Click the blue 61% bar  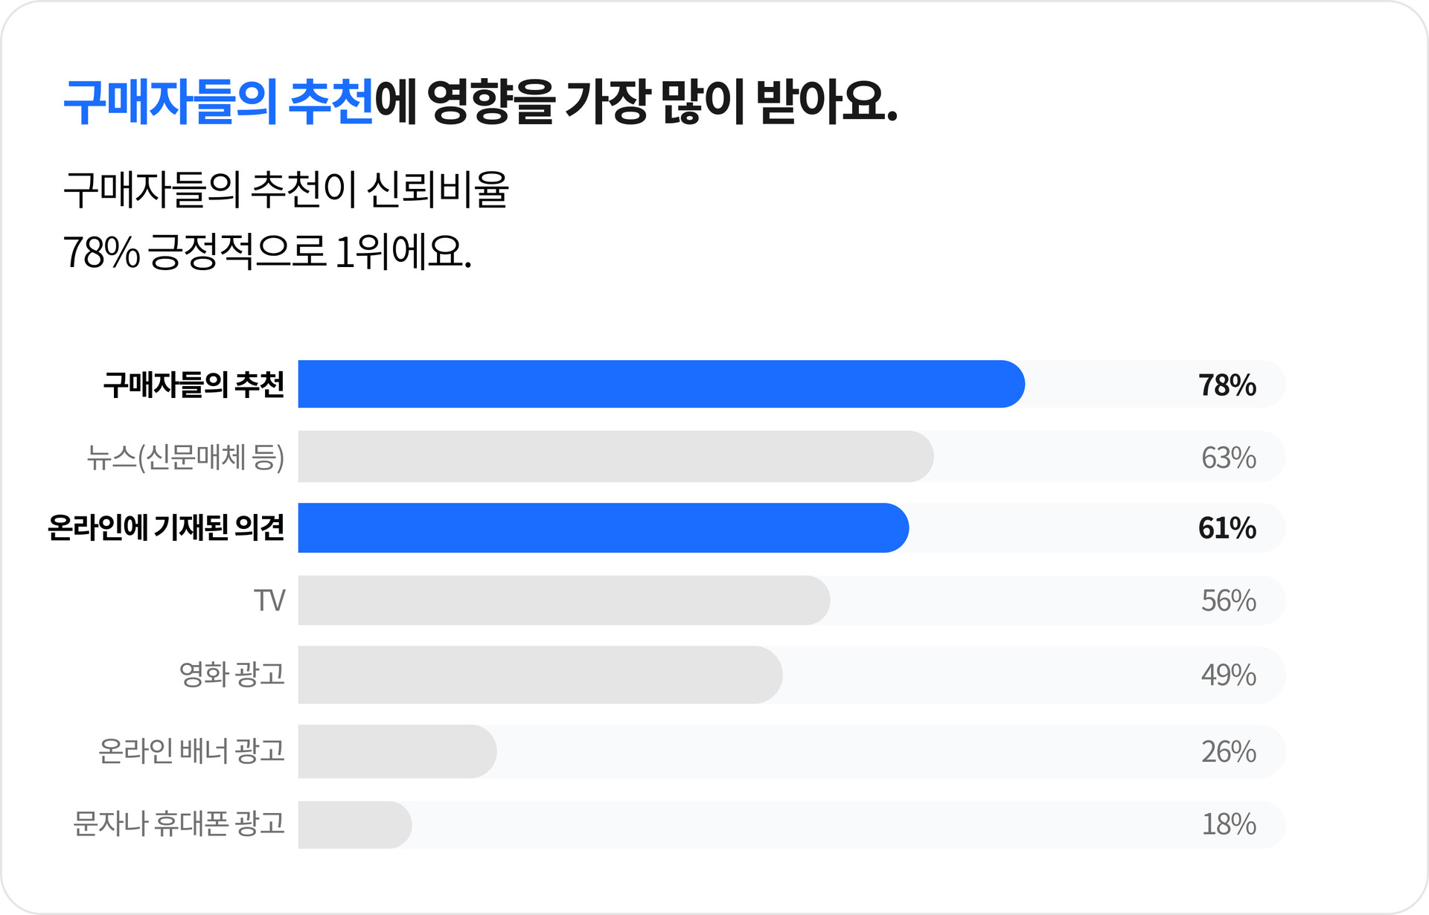click(x=604, y=528)
